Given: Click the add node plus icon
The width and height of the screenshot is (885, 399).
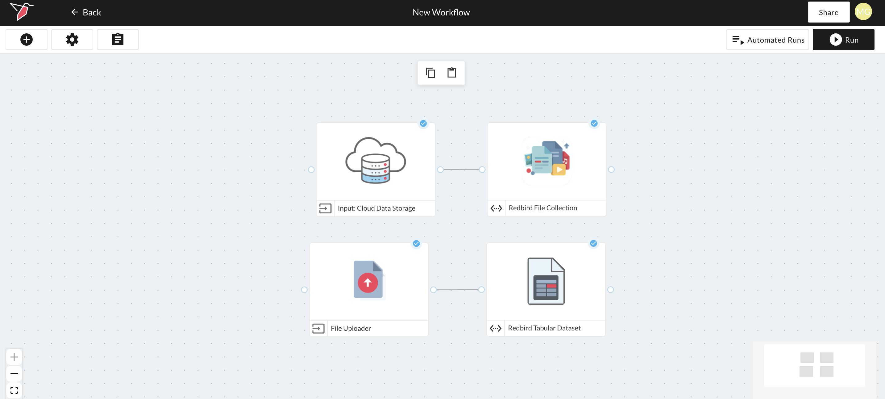Looking at the screenshot, I should [27, 40].
